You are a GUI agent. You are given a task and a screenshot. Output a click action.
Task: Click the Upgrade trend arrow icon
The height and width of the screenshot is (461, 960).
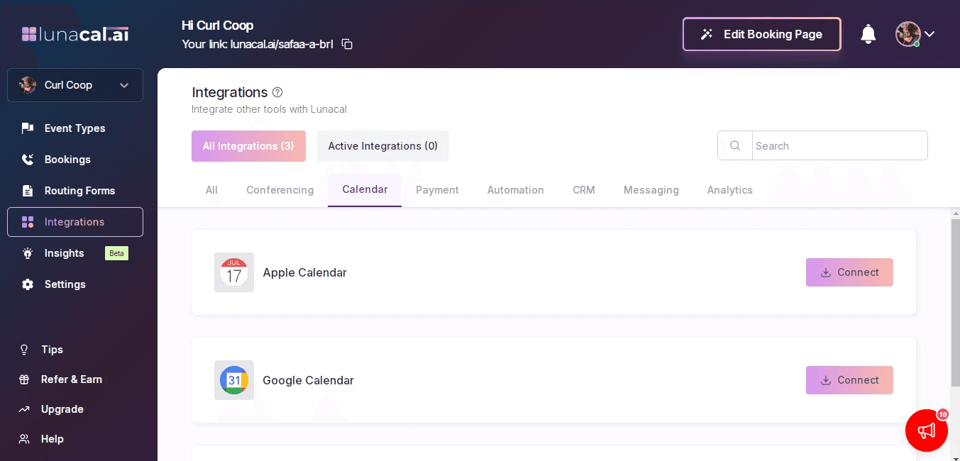pyautogui.click(x=24, y=409)
